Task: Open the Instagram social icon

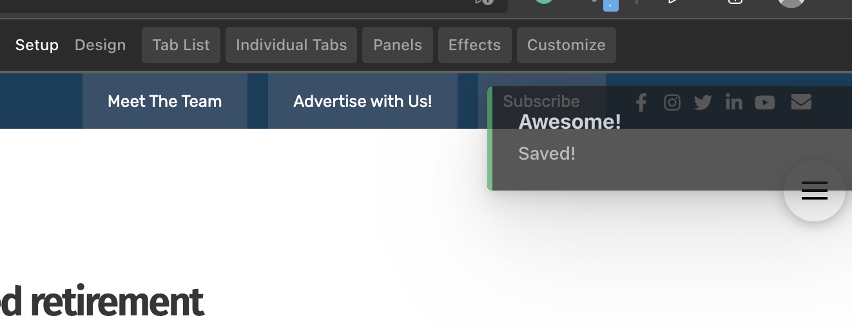Action: 672,102
